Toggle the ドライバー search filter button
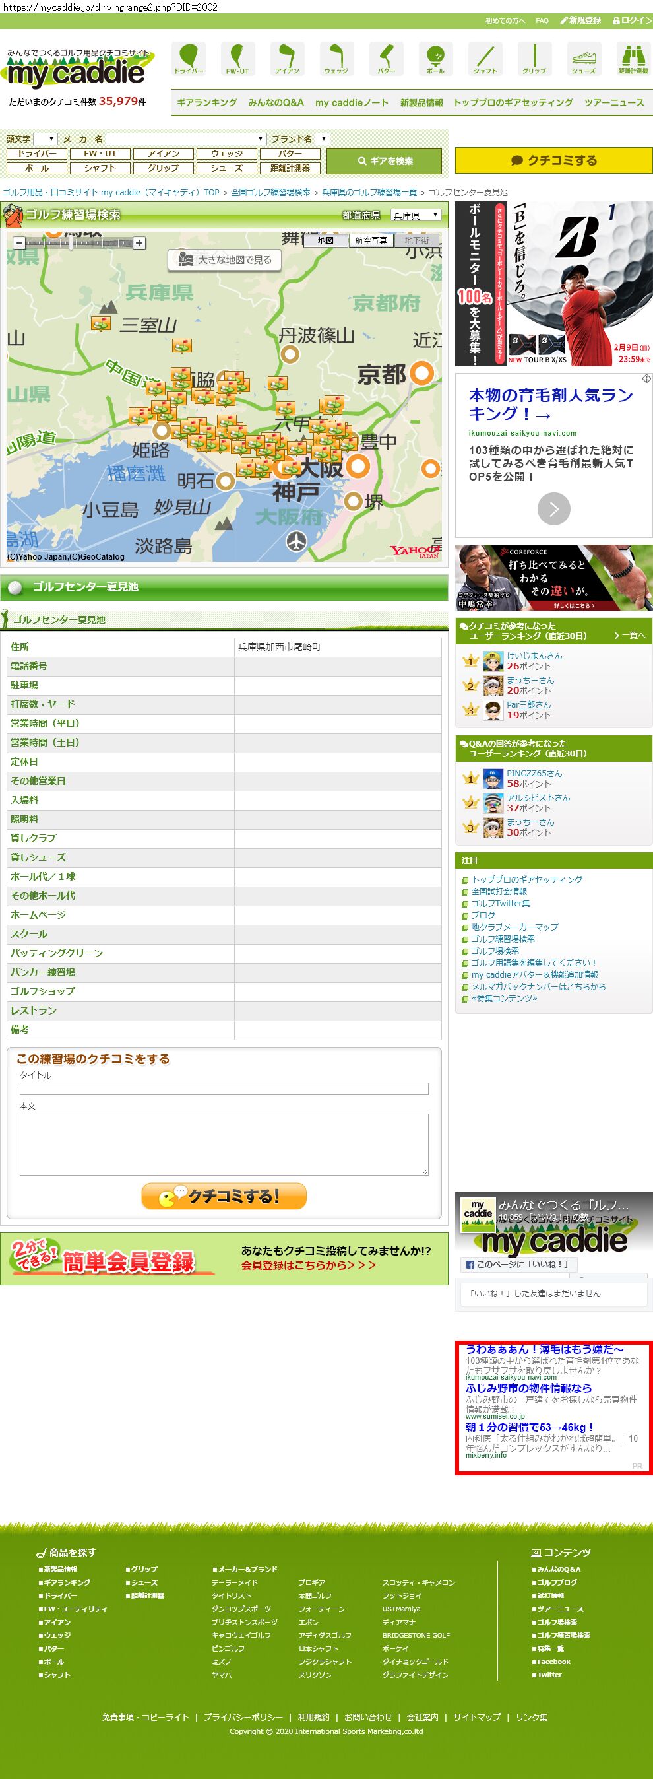The height and width of the screenshot is (1779, 653). pos(38,153)
